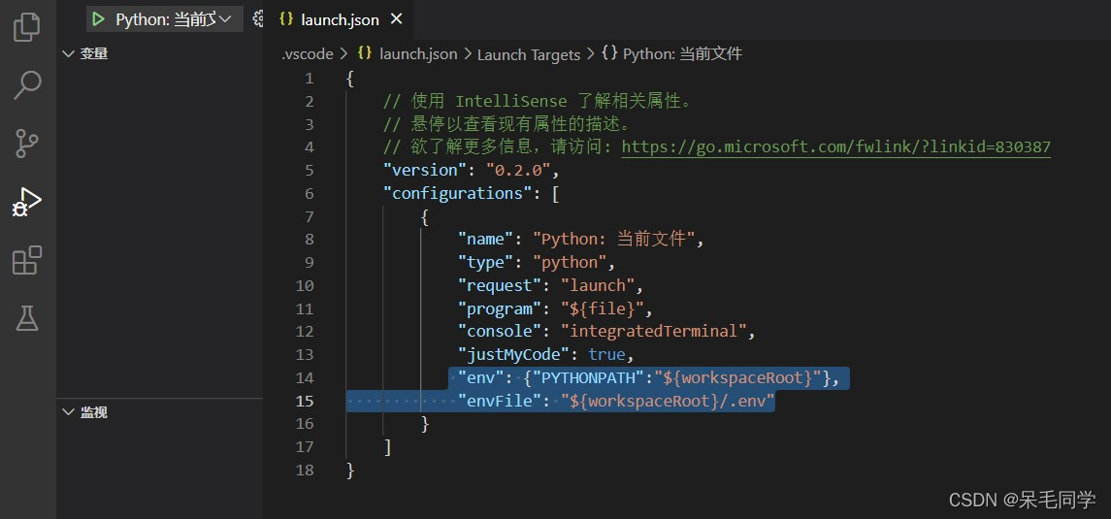Click the "envFile" key on line 15
Viewport: 1111px width, 519px height.
(501, 401)
